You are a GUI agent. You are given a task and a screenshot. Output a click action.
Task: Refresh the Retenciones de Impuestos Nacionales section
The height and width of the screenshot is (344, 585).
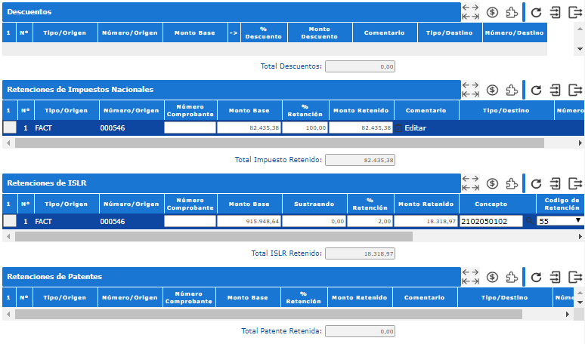(536, 90)
